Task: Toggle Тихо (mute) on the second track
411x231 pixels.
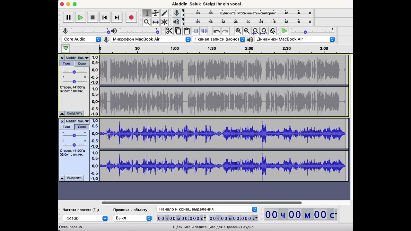Action: click(x=66, y=127)
